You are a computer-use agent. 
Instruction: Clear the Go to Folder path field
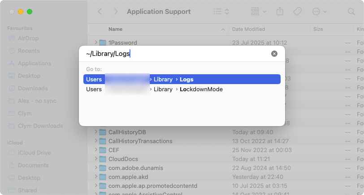[274, 54]
